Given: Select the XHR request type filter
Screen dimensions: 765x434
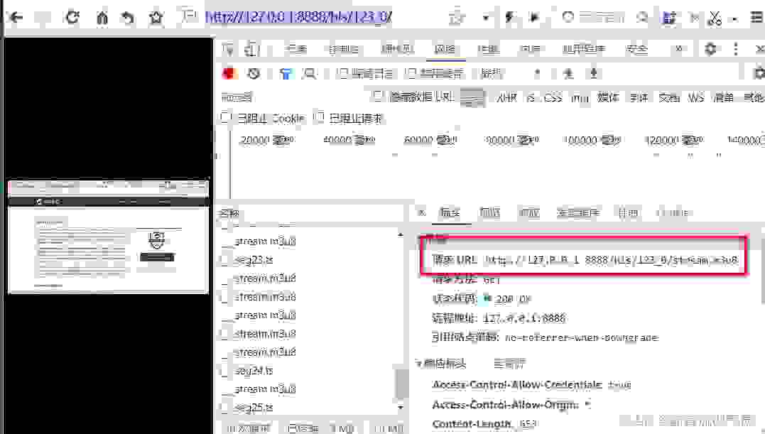Looking at the screenshot, I should [x=507, y=97].
